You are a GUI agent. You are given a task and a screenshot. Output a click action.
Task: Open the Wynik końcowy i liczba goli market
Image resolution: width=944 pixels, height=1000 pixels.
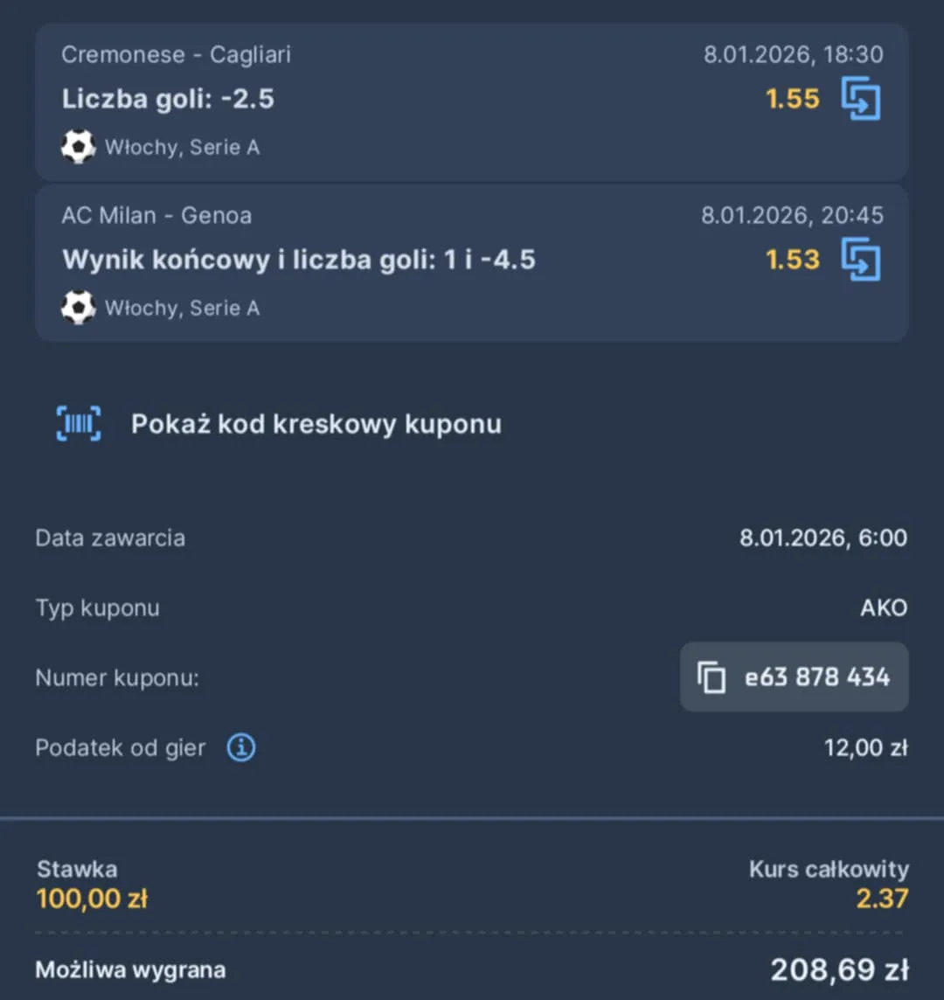(300, 259)
